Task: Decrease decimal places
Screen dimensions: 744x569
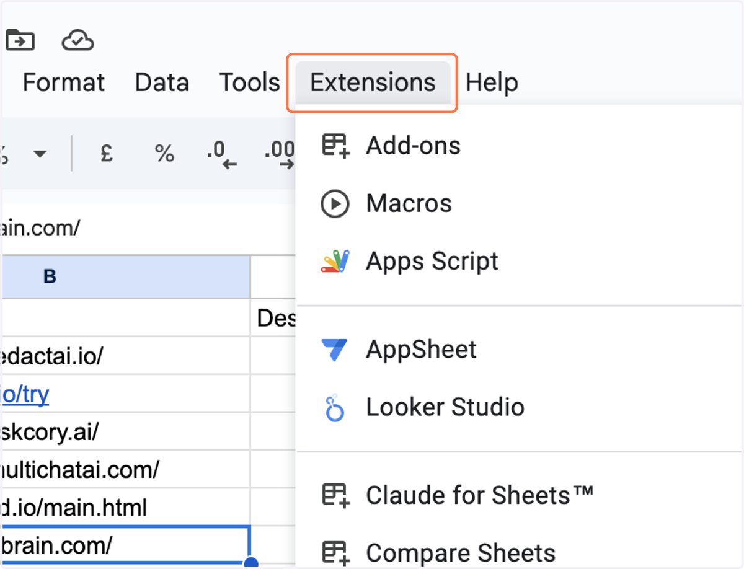Action: (221, 153)
